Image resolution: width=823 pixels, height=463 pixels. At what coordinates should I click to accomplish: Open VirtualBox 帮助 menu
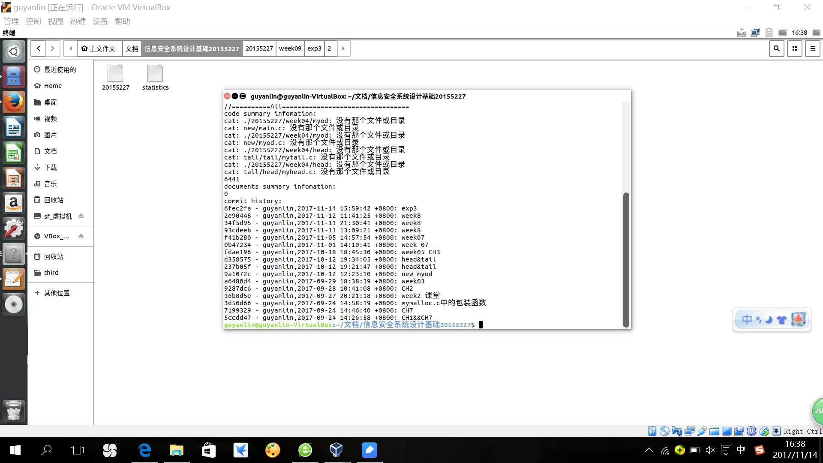pos(122,21)
